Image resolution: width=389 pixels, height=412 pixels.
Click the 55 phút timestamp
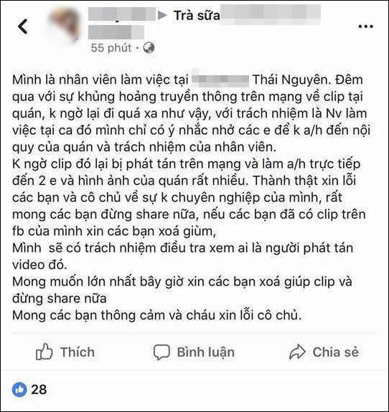pyautogui.click(x=111, y=48)
